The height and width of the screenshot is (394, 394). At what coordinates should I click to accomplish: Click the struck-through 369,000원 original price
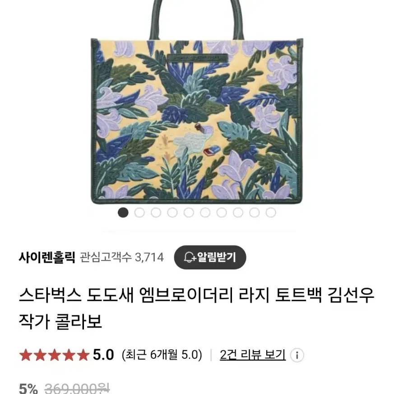(77, 388)
